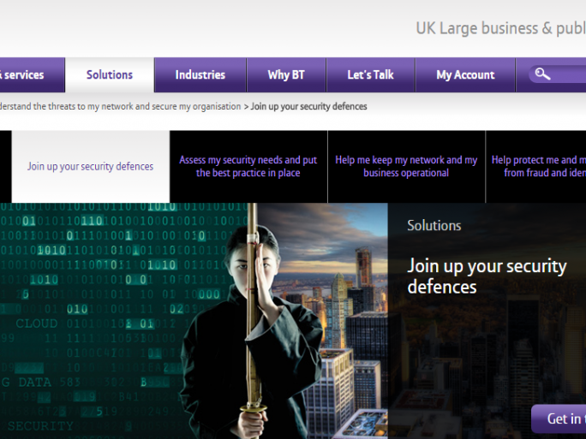Click the Solutions label in the banner
The height and width of the screenshot is (439, 586).
(434, 225)
